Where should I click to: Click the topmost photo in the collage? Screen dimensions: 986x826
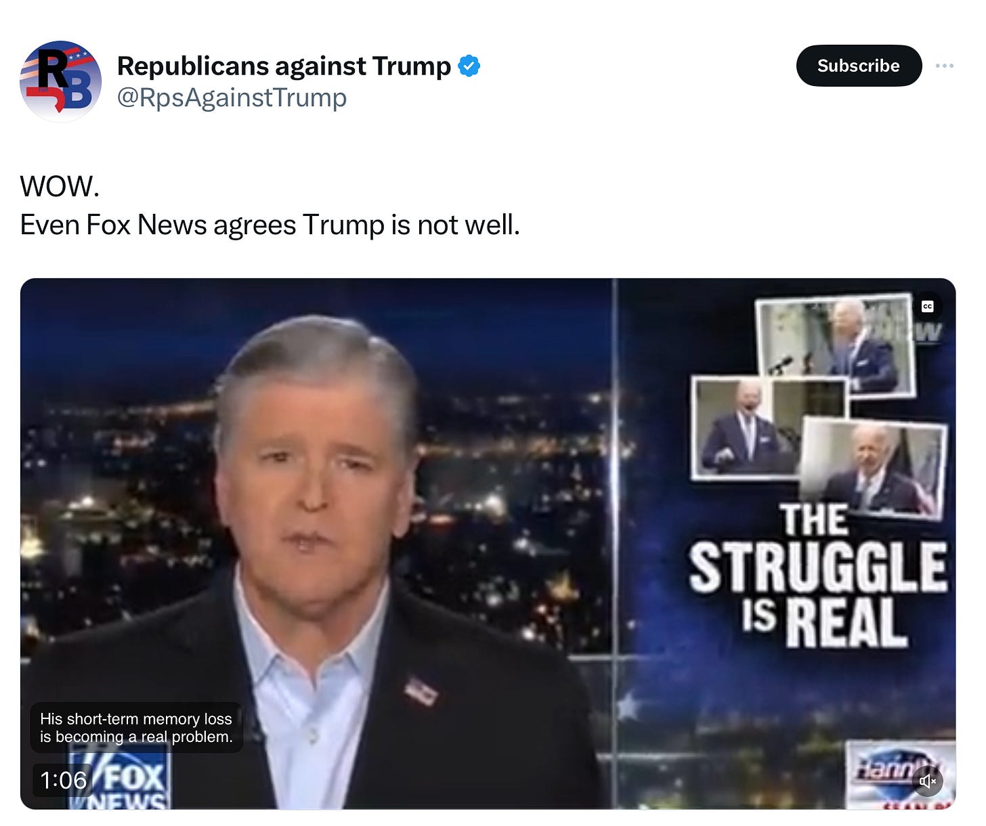coord(836,342)
